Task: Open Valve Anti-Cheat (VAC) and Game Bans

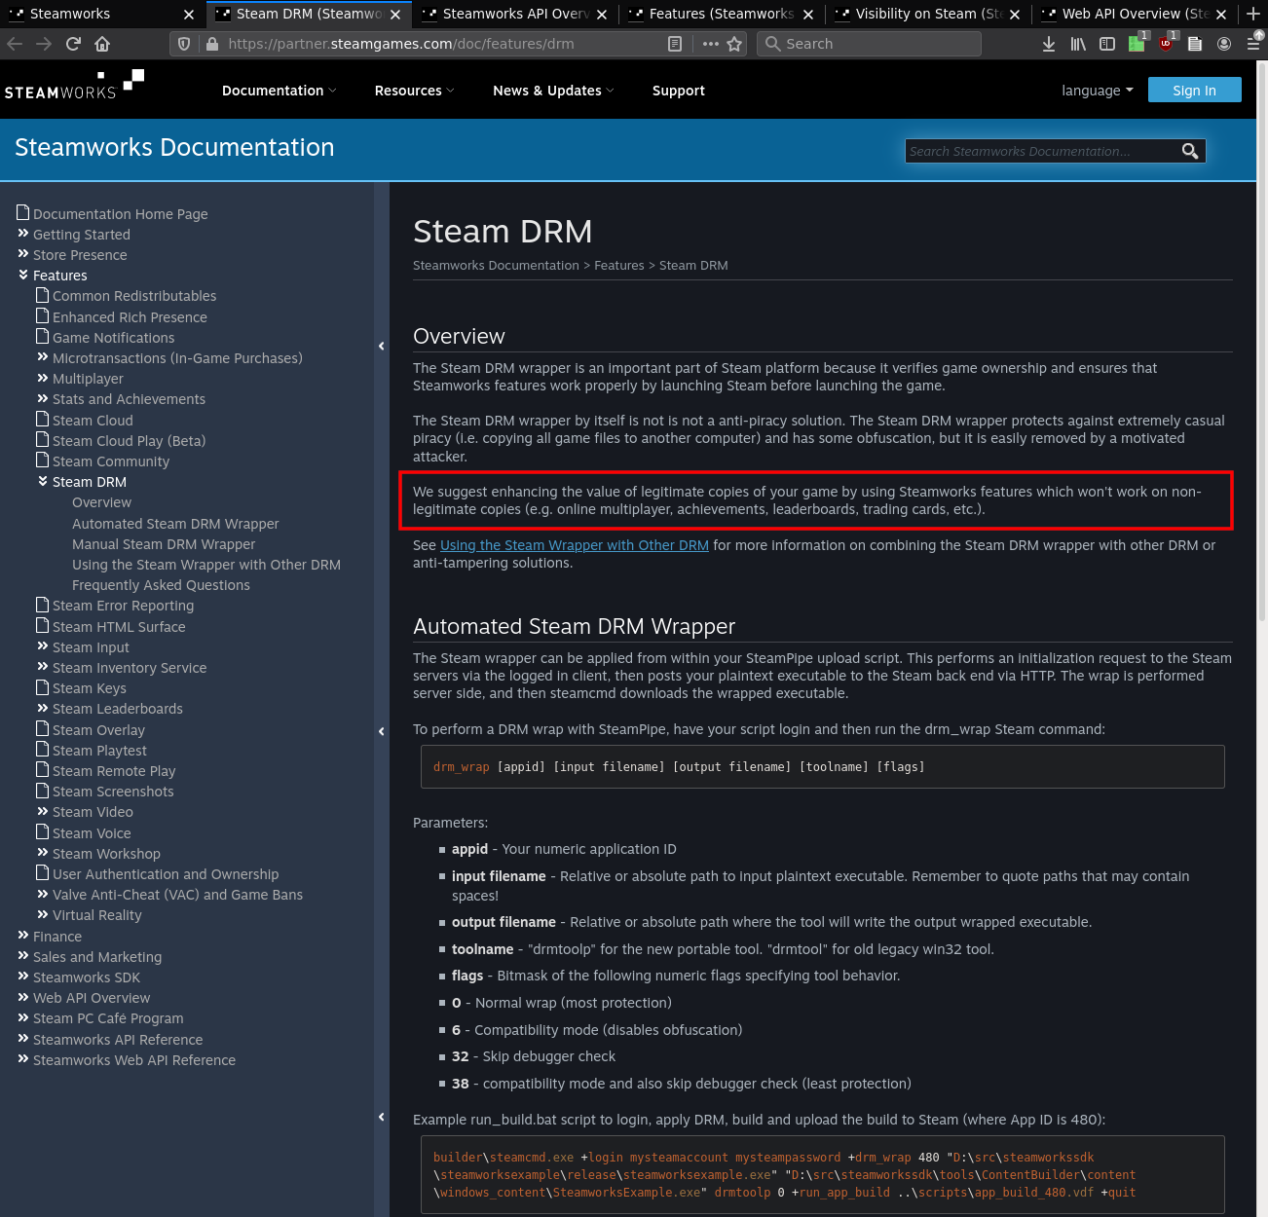Action: point(177,895)
